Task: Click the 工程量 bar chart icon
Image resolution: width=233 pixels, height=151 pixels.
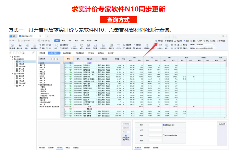Action: [x=95, y=45]
